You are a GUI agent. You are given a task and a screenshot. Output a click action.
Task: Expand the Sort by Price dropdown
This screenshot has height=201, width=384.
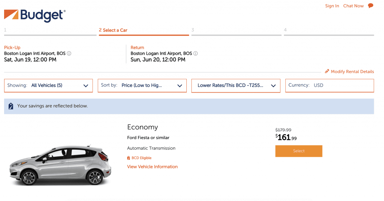coord(142,85)
